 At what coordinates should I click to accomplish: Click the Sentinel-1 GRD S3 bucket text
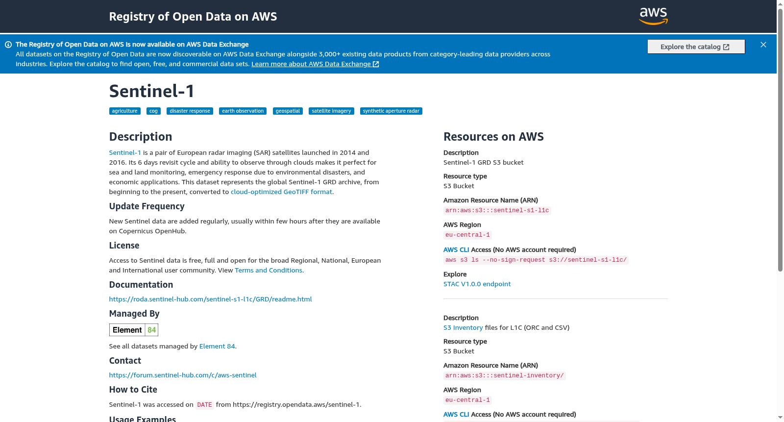[x=483, y=163]
